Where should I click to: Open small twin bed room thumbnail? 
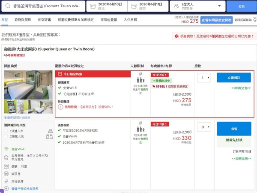click(x=40, y=107)
